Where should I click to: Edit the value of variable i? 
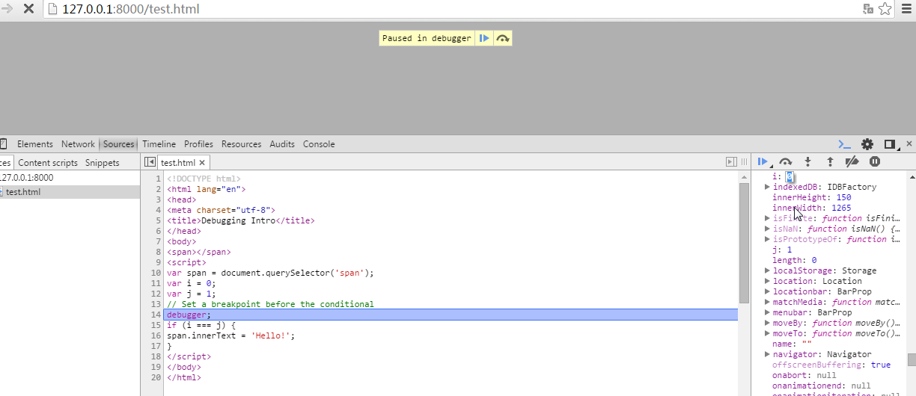pyautogui.click(x=789, y=176)
